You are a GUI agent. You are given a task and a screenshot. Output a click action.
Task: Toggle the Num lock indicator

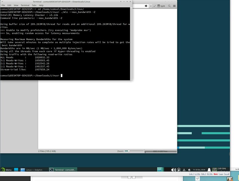pyautogui.click(x=215, y=174)
